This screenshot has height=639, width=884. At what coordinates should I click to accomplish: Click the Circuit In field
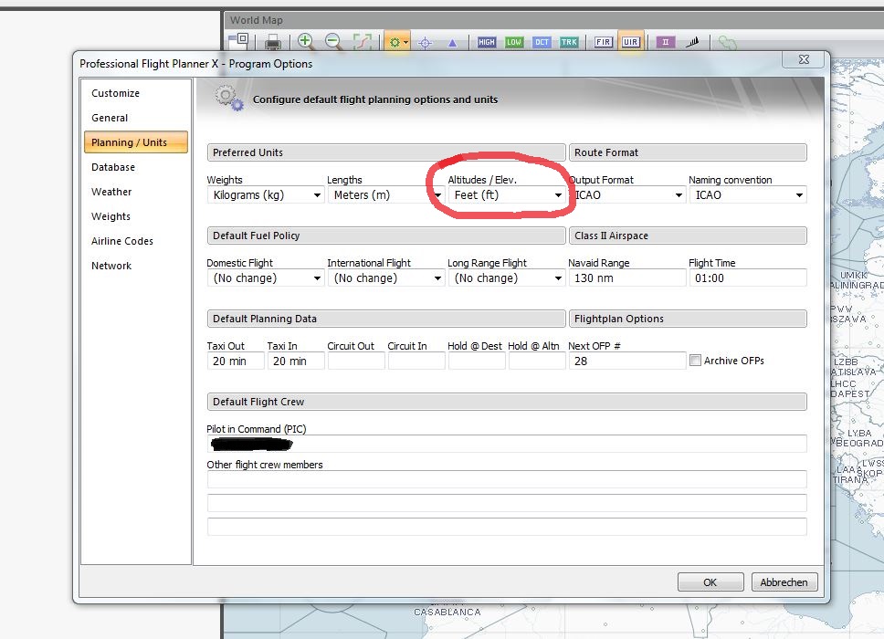(x=416, y=361)
